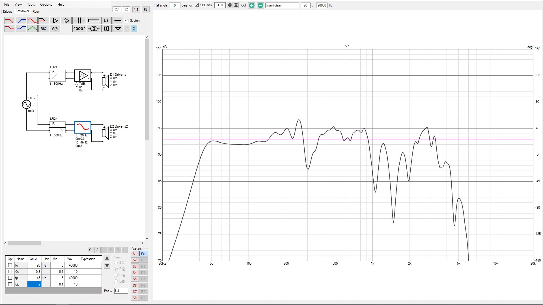The image size is (543, 305).
Task: Add a red low-pass filter block
Action: [10, 21]
